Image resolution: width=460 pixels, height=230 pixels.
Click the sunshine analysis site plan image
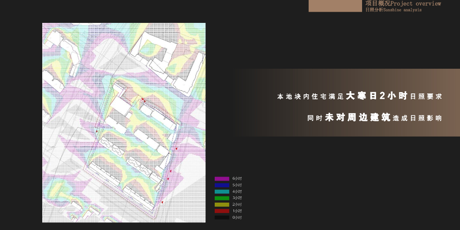pos(124,123)
